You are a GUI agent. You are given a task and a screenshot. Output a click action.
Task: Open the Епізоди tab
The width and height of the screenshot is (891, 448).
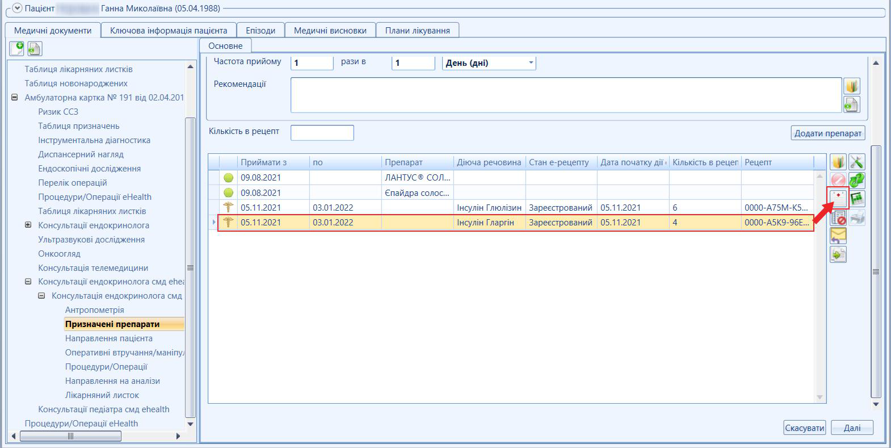click(x=260, y=31)
